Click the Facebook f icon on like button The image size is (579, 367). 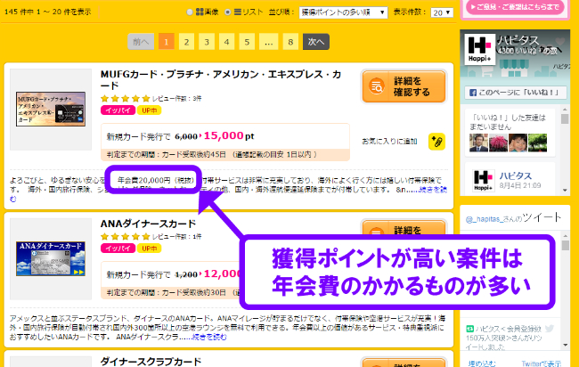[473, 93]
